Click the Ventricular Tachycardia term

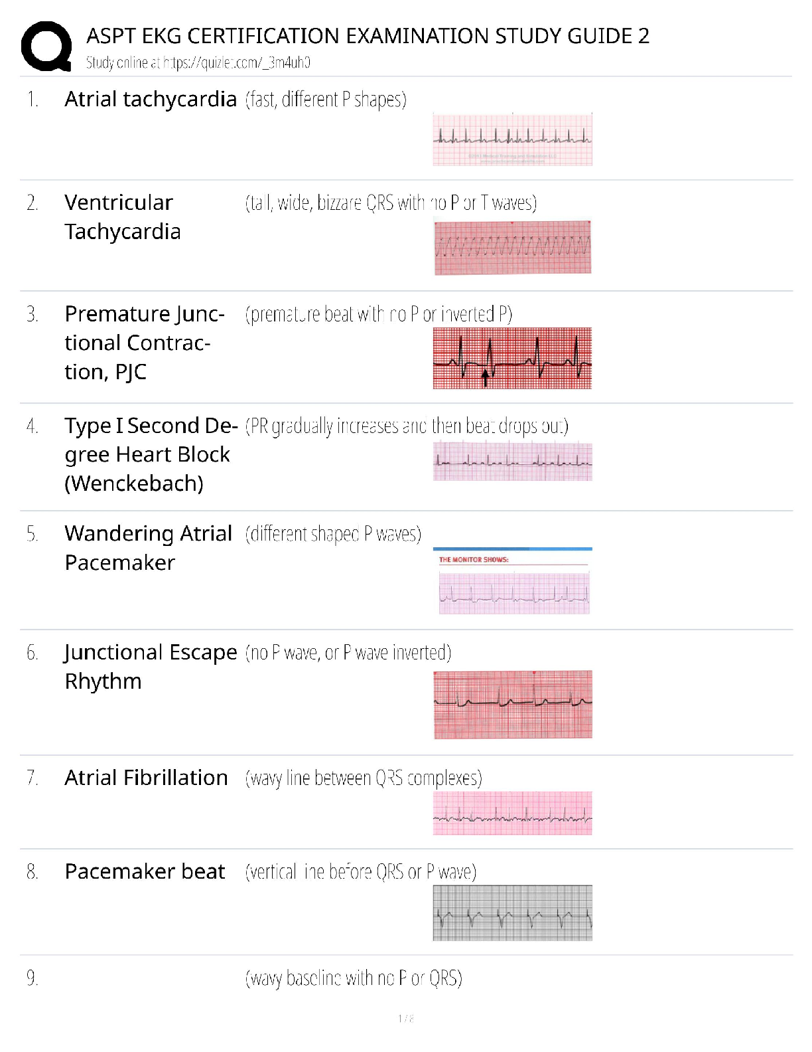pos(123,217)
